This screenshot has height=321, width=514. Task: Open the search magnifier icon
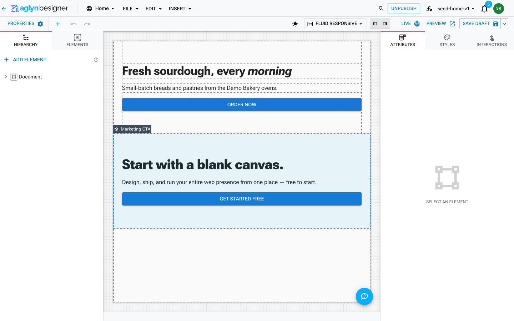(x=381, y=9)
